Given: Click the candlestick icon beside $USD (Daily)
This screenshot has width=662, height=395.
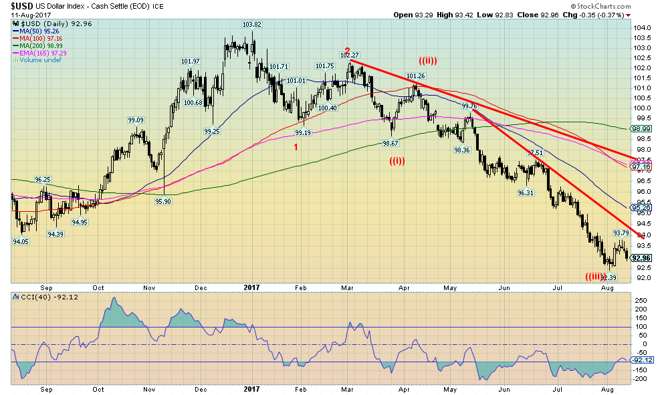Looking at the screenshot, I should [15, 22].
